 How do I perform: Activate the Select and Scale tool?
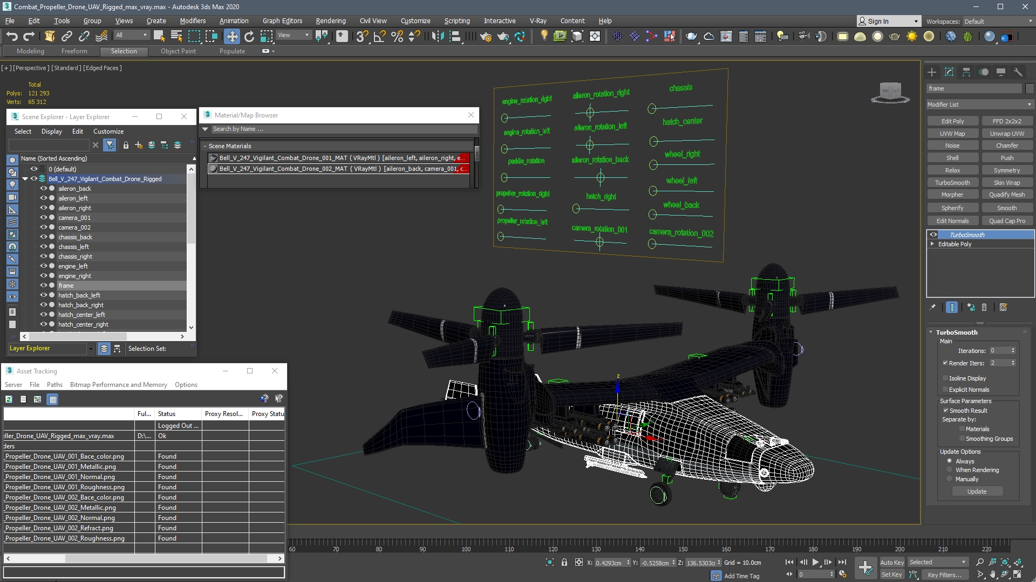[x=267, y=37]
